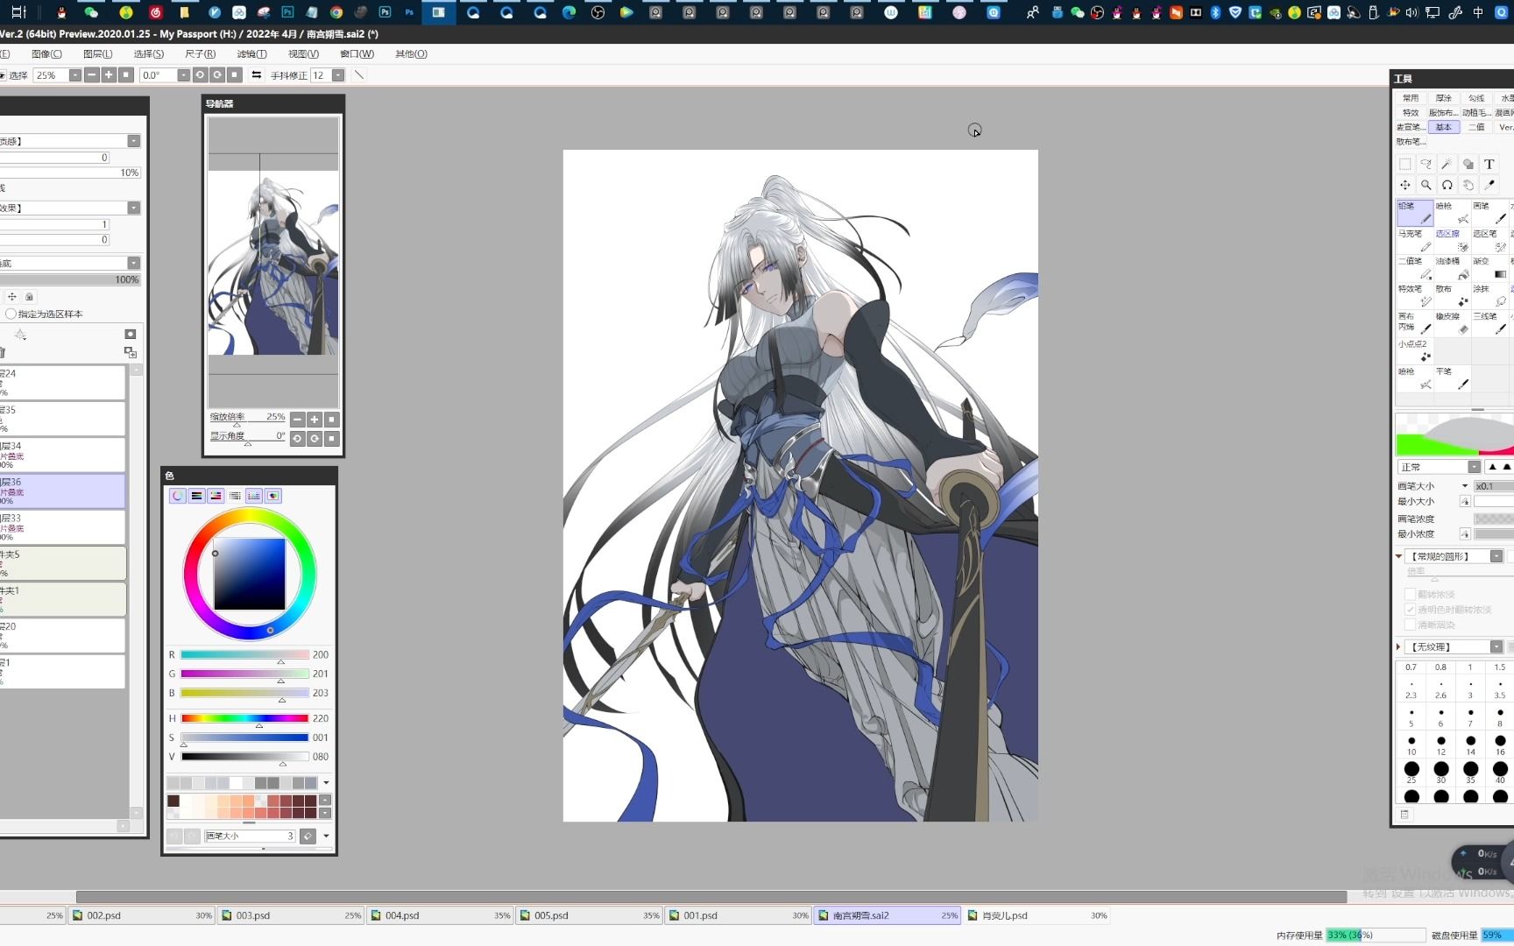The image size is (1514, 946).
Task: Select the canvas Rotate tool
Action: [x=1447, y=185]
